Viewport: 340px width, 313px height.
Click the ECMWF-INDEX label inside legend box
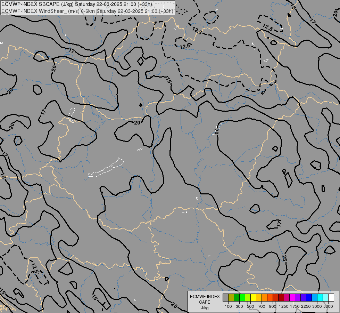(205, 297)
